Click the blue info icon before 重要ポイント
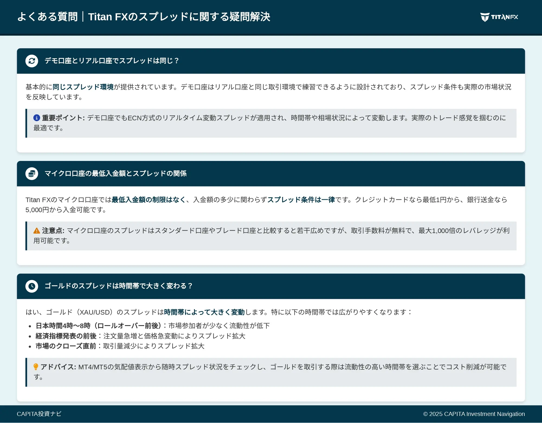Image resolution: width=542 pixels, height=423 pixels. click(x=37, y=118)
